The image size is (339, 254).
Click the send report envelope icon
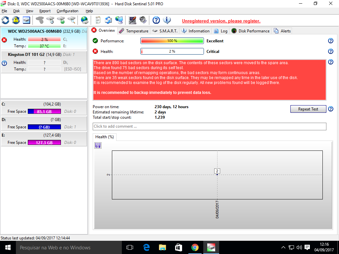coord(108,20)
